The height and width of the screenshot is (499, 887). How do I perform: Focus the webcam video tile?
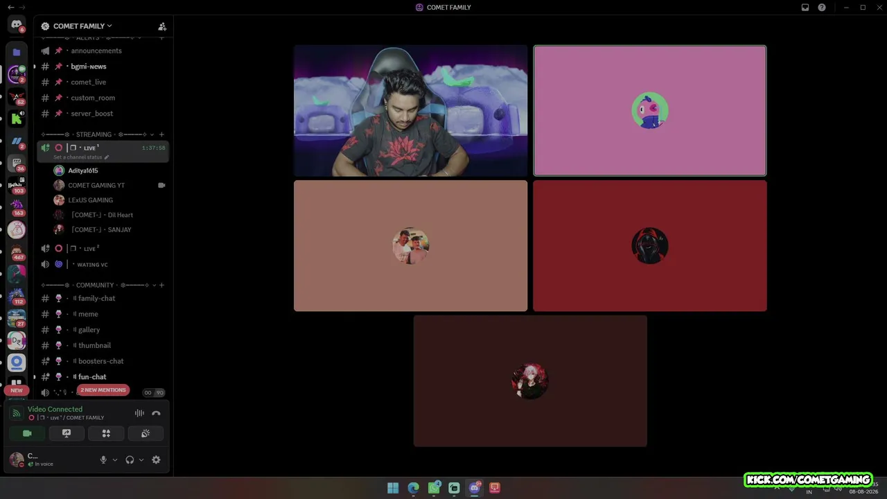(410, 111)
